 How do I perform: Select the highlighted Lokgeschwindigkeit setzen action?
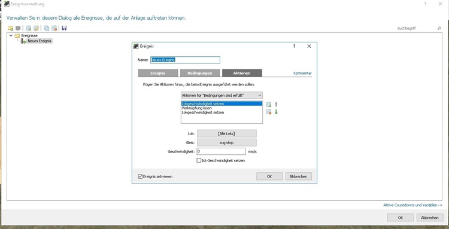click(x=222, y=104)
